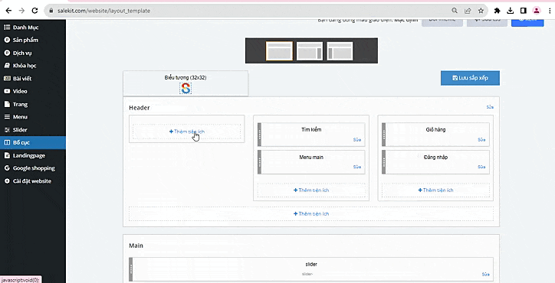This screenshot has width=555, height=283.
Task: Click the address bar URL
Action: click(x=103, y=11)
